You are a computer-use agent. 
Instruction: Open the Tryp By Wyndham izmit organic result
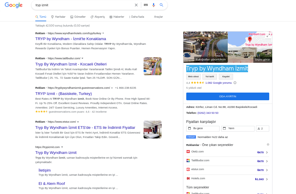pyautogui.click(x=56, y=153)
